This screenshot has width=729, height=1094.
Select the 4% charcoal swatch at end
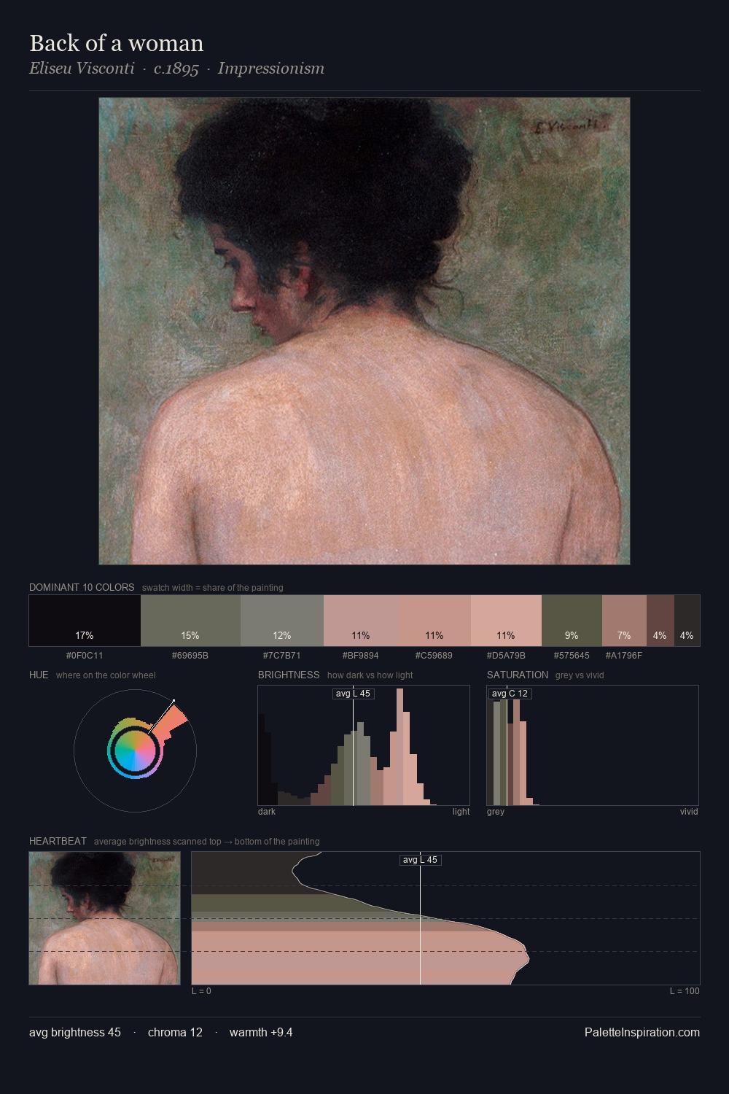687,621
